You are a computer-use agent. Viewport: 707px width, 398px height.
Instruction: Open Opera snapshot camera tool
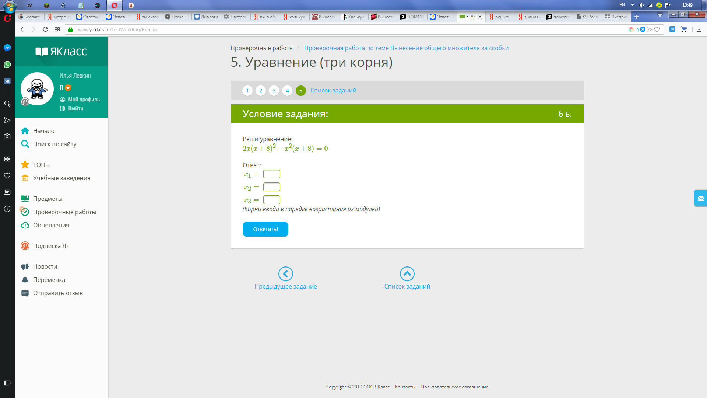7,136
